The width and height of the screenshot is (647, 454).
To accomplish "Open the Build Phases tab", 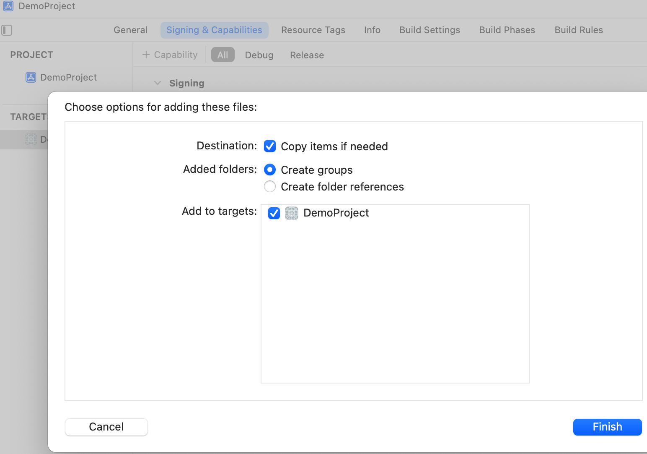I will [x=507, y=30].
